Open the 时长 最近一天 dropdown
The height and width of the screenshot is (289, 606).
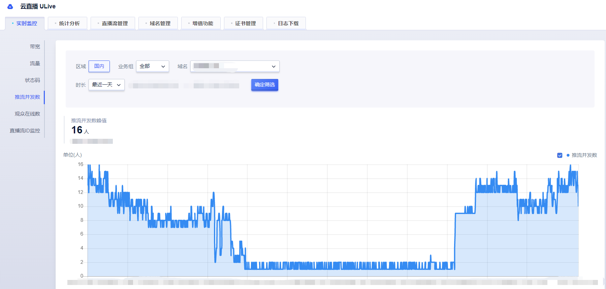[106, 85]
